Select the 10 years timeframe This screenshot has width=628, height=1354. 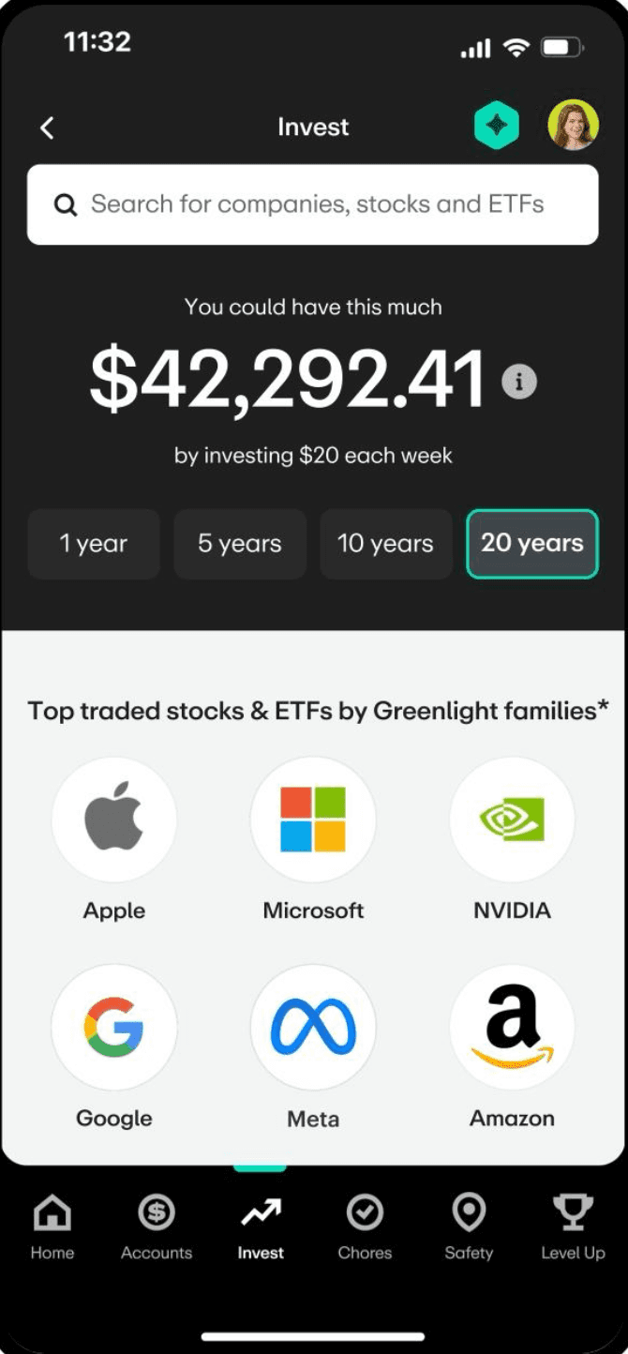pos(385,544)
